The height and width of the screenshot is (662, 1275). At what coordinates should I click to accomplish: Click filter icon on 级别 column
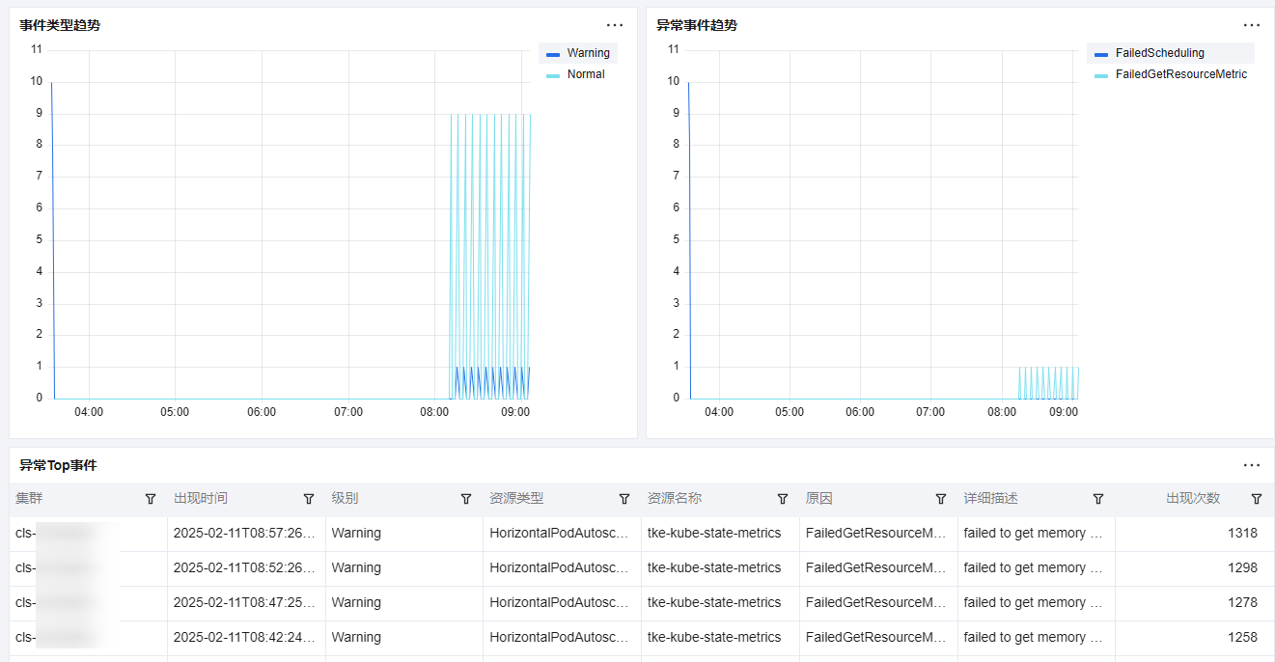pos(466,499)
